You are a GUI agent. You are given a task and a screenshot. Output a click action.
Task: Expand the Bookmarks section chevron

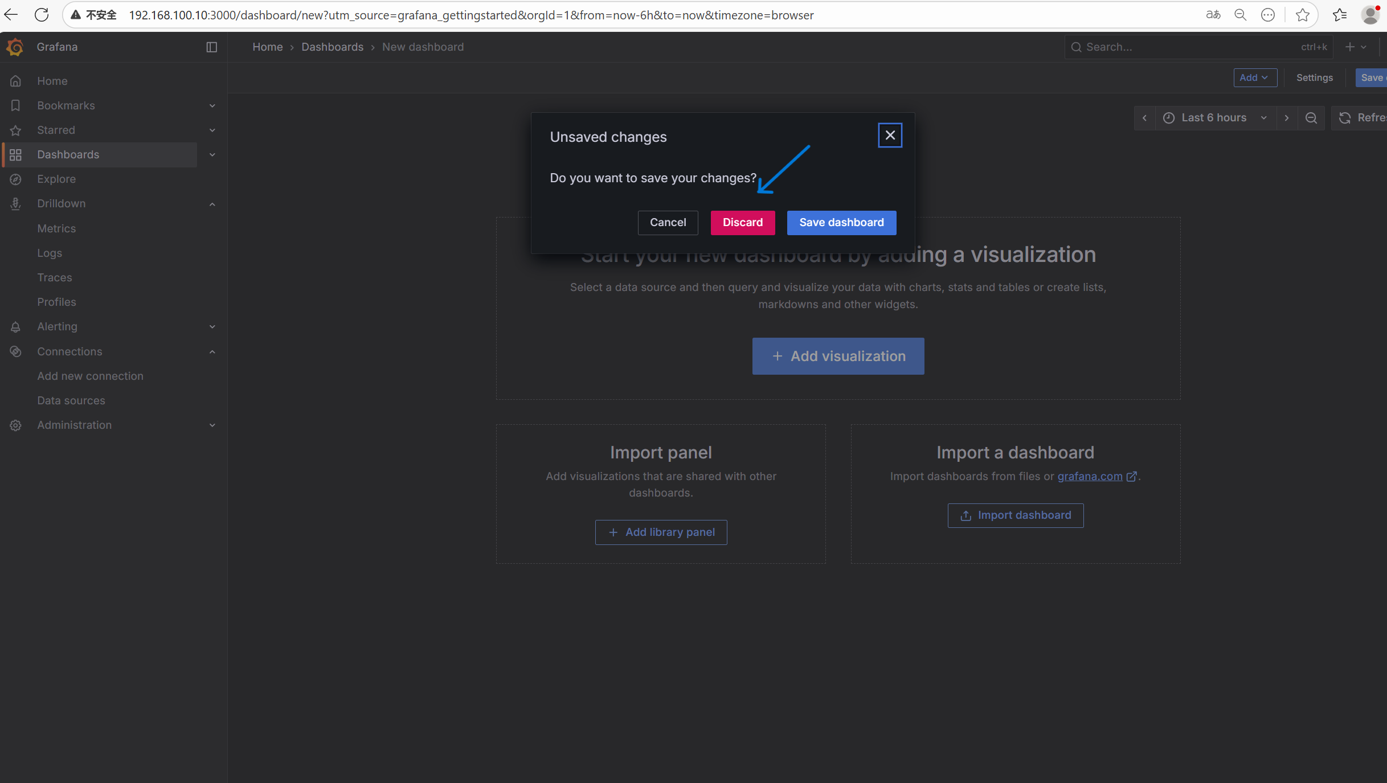pos(212,106)
